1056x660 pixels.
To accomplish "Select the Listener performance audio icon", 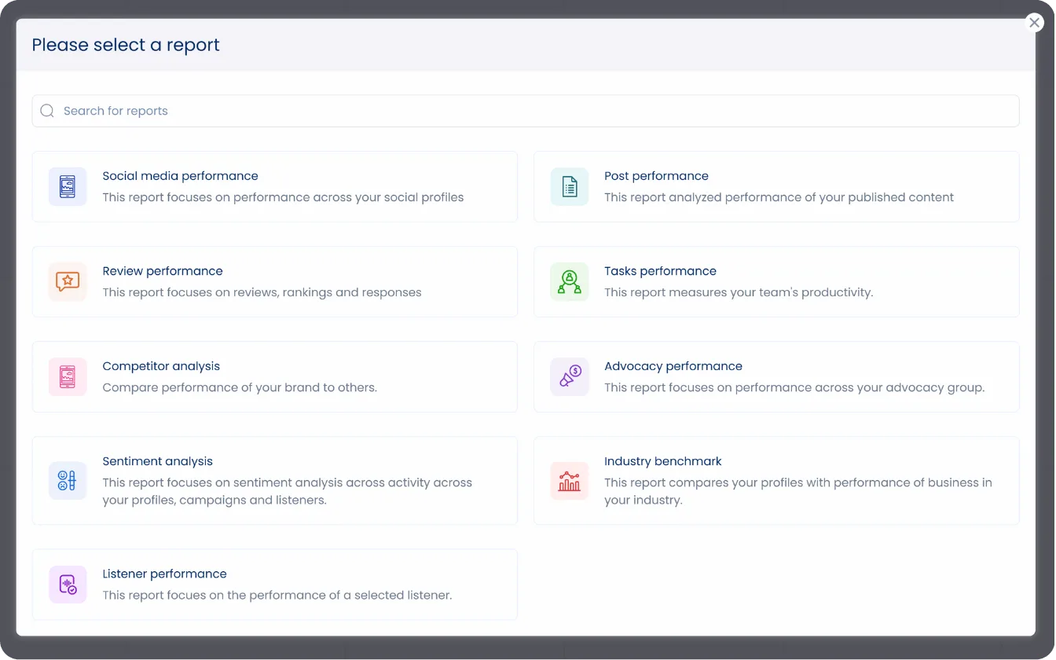I will coord(67,585).
